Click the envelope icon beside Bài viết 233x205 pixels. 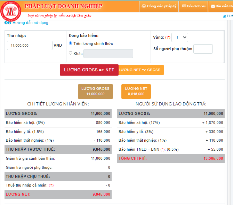tap(213, 6)
